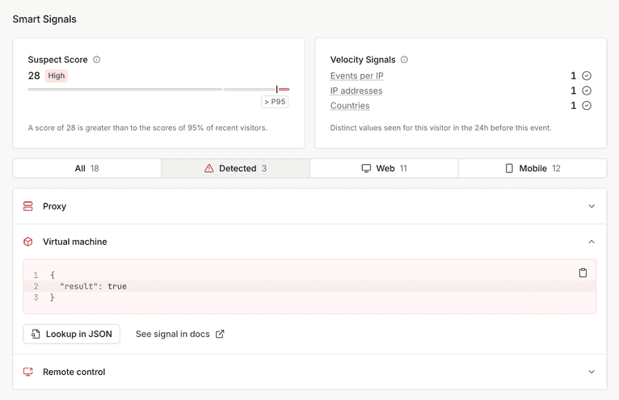
Task: Click the Suspect Score info icon
Action: pos(97,60)
